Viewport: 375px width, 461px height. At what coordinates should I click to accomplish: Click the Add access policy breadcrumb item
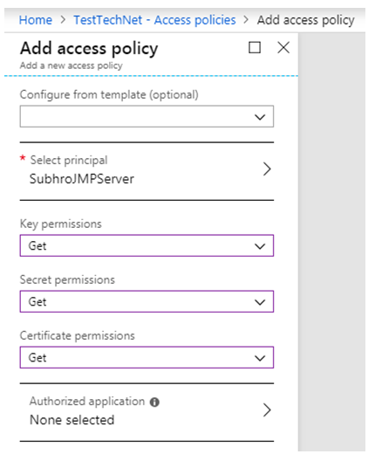[306, 20]
